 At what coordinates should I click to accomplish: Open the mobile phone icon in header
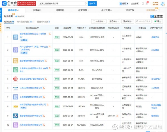coord(143,4)
